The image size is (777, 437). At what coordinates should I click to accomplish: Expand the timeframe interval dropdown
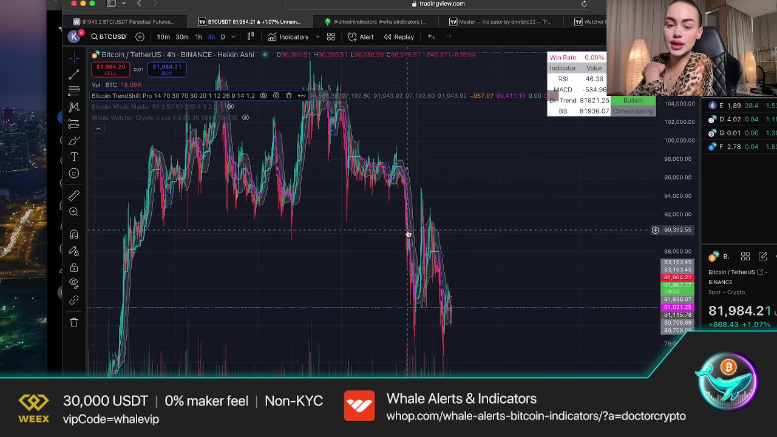pyautogui.click(x=233, y=37)
